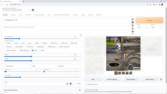Tick Make Zip when Save checkbox
The height and width of the screenshot is (94, 167).
coord(86,84)
